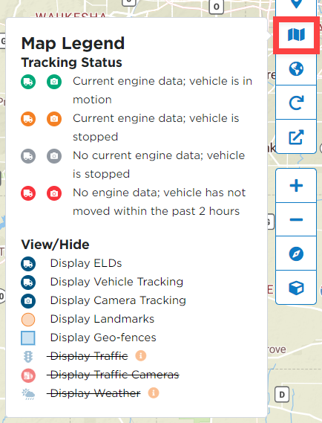Reset bearing with the compass icon

pos(296,254)
